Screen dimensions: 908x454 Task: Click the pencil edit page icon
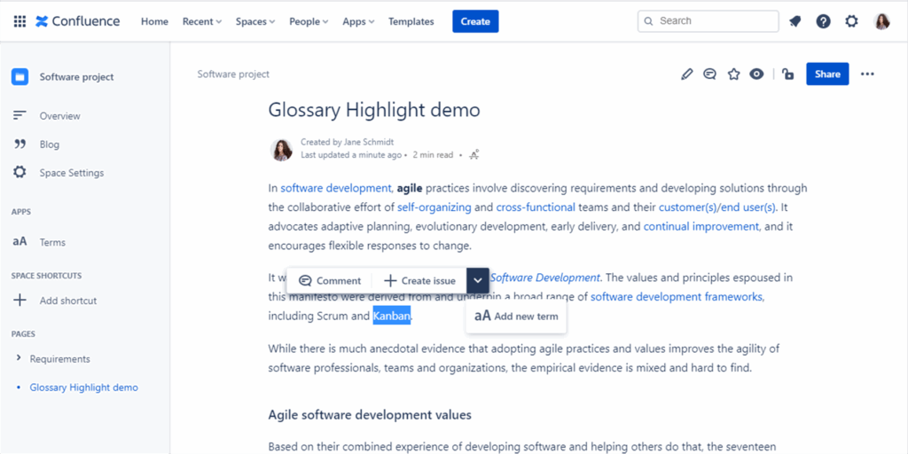[x=686, y=74]
